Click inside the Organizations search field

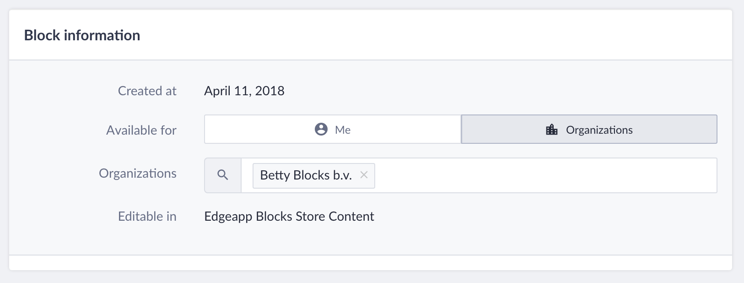click(x=479, y=175)
